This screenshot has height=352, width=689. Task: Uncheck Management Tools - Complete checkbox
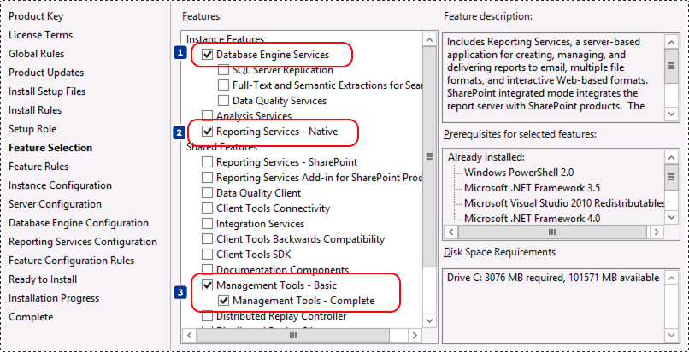(x=224, y=301)
